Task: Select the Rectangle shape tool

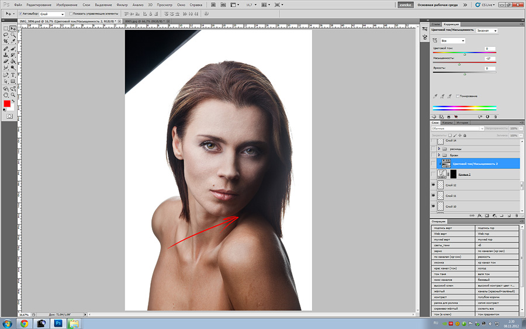Action: click(x=13, y=81)
